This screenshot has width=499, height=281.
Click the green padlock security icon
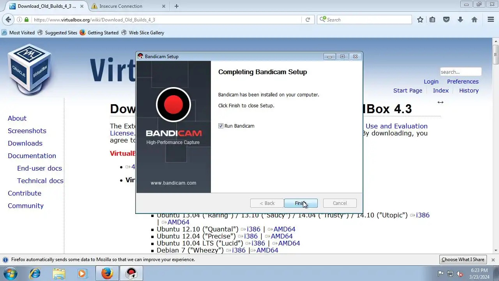(x=27, y=20)
